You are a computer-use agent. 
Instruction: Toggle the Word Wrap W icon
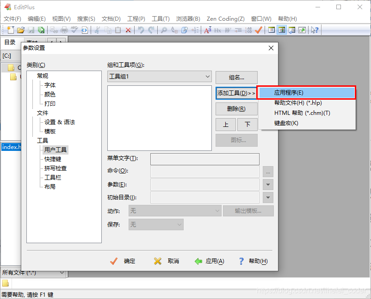click(228, 30)
